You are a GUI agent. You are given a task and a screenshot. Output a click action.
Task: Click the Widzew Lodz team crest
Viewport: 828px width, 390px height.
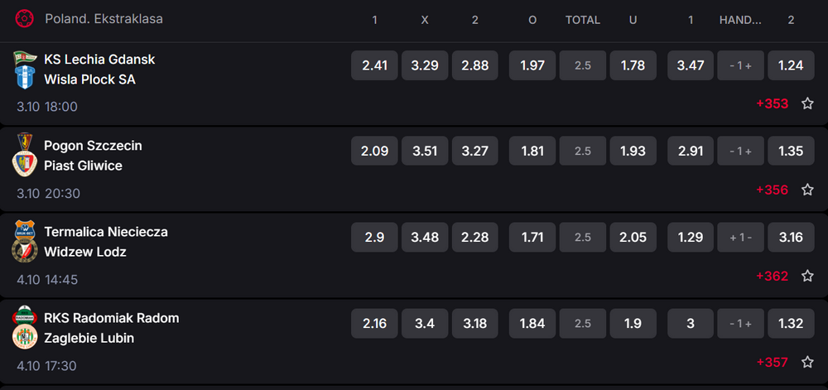tap(25, 252)
